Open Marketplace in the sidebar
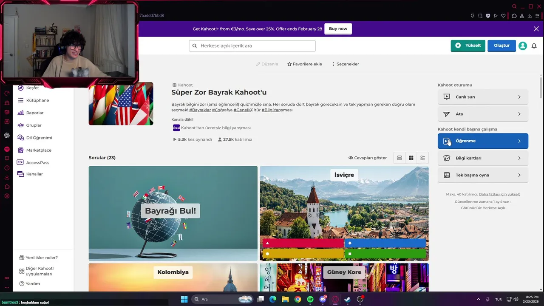Screen dimensions: 544x306 [x=34, y=150]
